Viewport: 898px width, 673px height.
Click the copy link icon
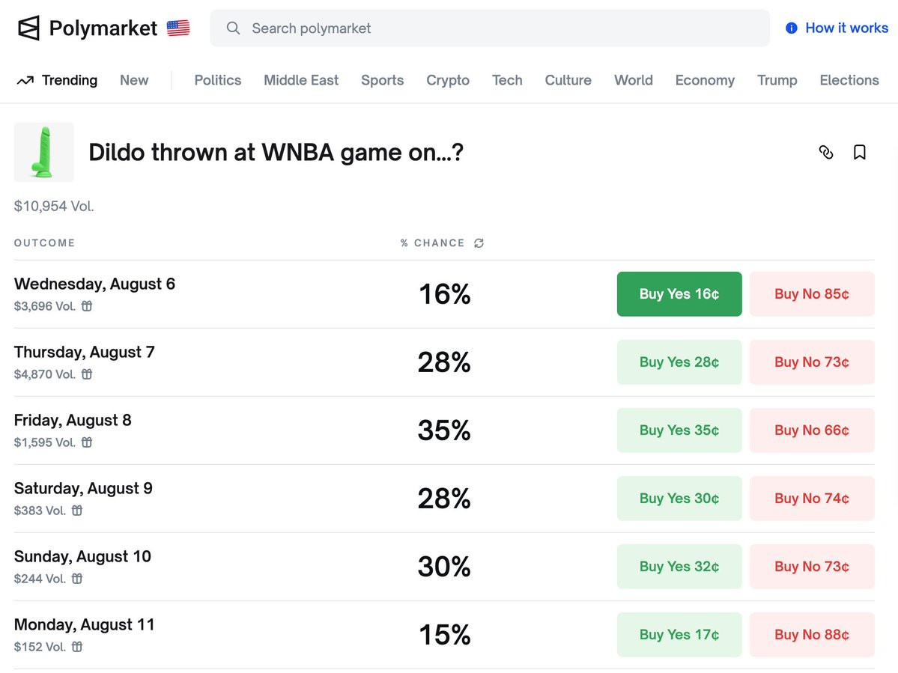pos(826,152)
